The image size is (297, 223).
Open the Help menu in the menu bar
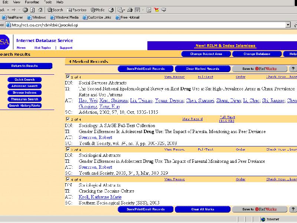(60, 2)
